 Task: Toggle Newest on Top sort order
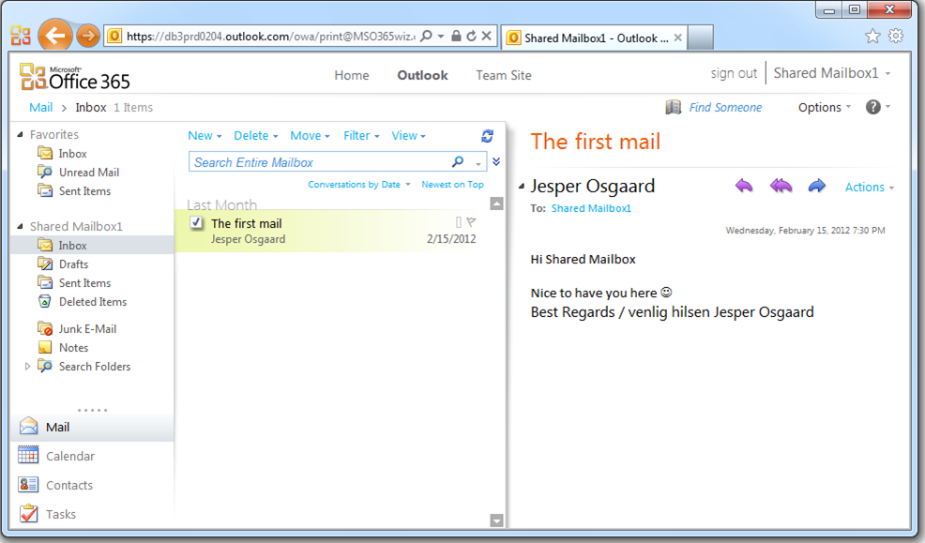click(452, 185)
